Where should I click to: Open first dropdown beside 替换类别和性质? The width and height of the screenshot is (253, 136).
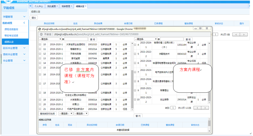66,114
